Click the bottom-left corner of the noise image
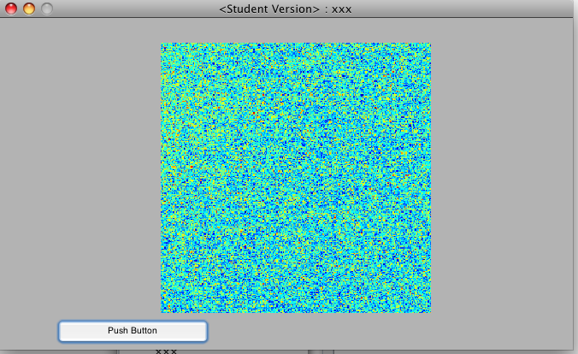The width and height of the screenshot is (578, 354). (162, 311)
